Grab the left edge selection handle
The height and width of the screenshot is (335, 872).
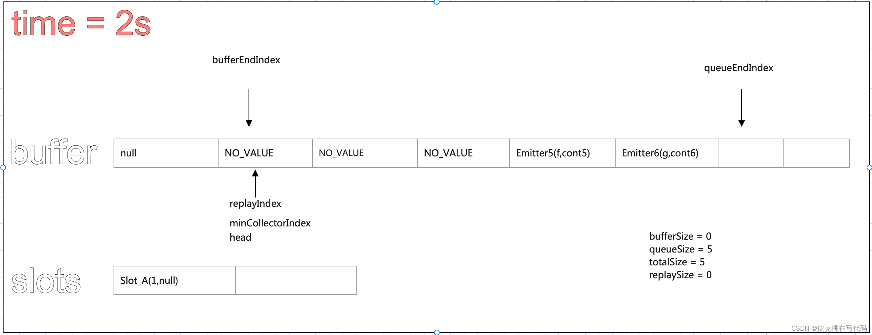click(x=3, y=167)
